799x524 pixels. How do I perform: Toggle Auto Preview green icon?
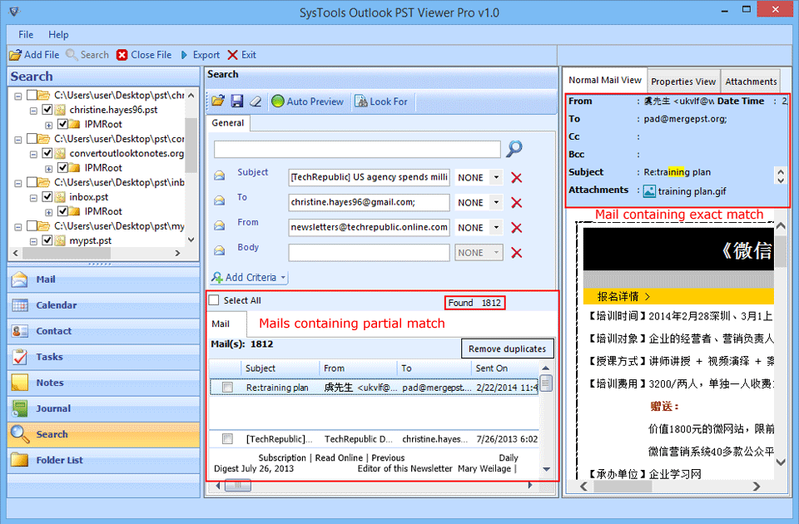tap(278, 101)
